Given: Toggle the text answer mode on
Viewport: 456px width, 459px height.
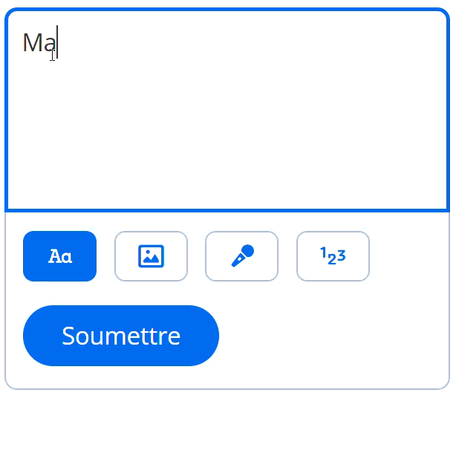Looking at the screenshot, I should point(59,256).
